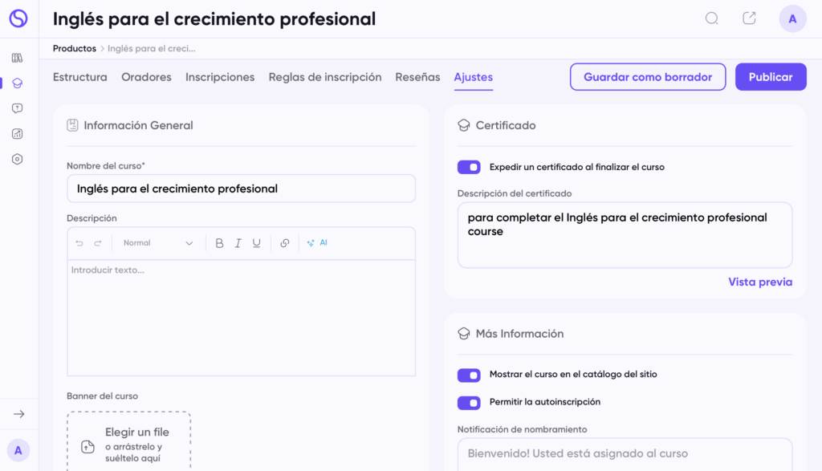
Task: Expand the sidebar with arrow button
Action: (18, 414)
